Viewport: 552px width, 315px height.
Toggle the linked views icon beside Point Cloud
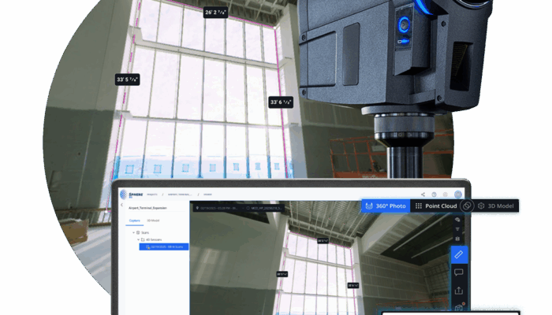[468, 206]
